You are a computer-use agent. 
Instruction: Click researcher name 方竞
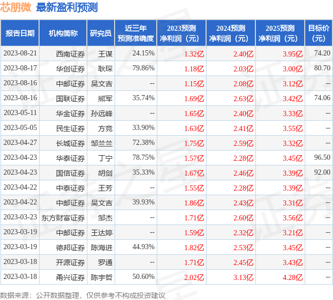pyautogui.click(x=105, y=128)
